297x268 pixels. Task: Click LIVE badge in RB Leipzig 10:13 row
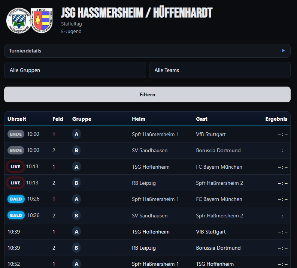tap(15, 183)
